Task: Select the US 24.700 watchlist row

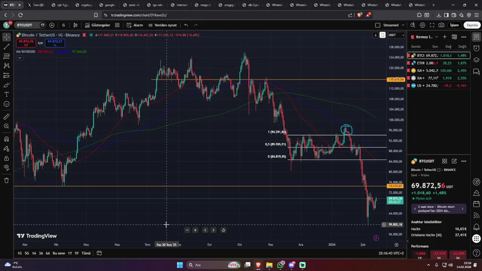Action: click(439, 85)
